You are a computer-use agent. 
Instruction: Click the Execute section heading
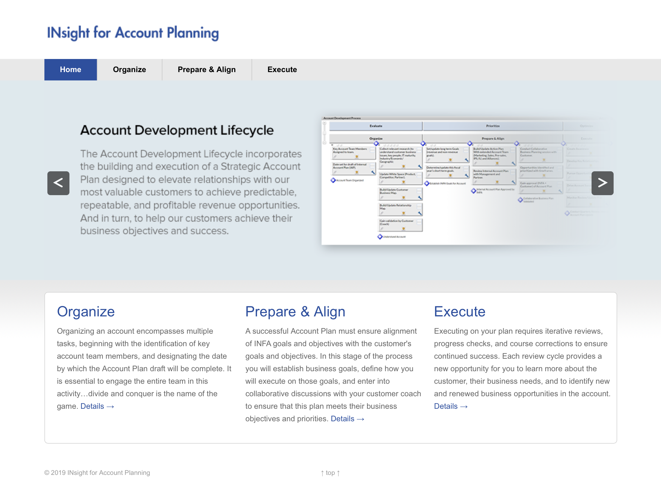click(x=460, y=312)
